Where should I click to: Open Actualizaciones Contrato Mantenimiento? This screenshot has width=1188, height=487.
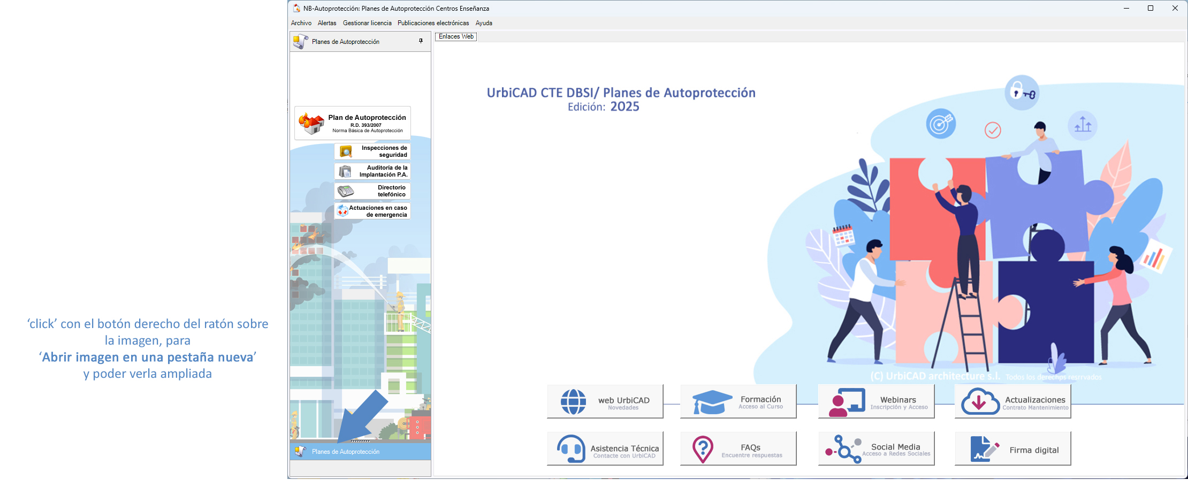[x=1013, y=401]
